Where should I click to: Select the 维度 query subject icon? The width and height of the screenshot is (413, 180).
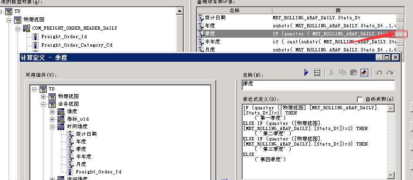point(61,112)
